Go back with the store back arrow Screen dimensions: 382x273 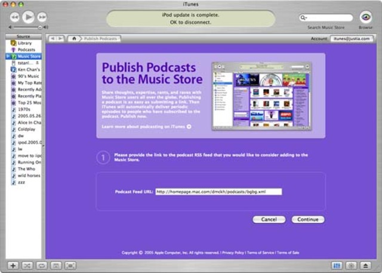(53, 38)
